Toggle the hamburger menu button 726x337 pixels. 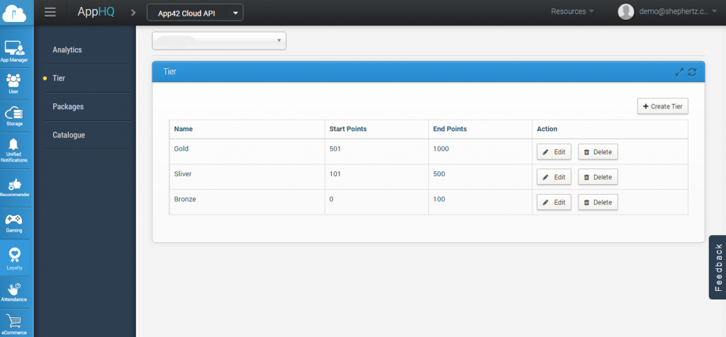(50, 12)
